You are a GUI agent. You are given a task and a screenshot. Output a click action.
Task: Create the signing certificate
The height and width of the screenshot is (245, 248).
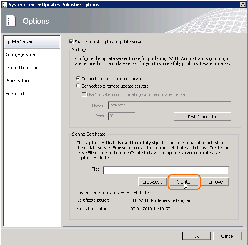click(x=184, y=182)
